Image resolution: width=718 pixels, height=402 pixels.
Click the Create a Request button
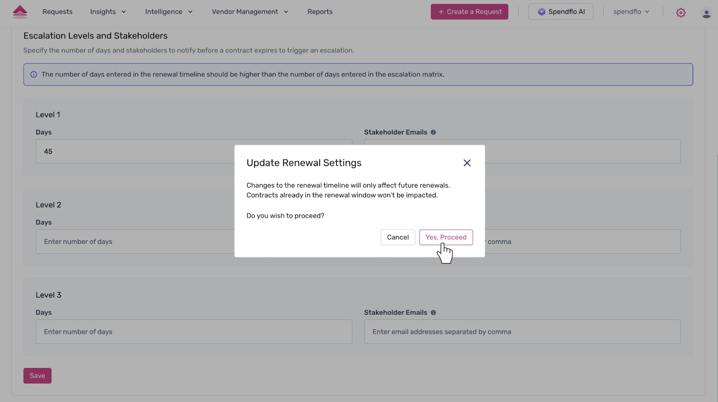[x=469, y=12]
